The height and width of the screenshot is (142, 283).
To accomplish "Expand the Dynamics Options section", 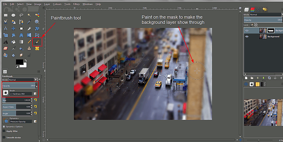I will coord(4,127).
